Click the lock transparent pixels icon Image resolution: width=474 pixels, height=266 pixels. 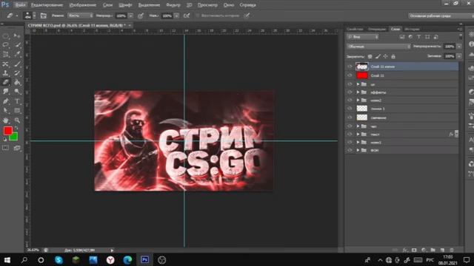click(x=370, y=56)
